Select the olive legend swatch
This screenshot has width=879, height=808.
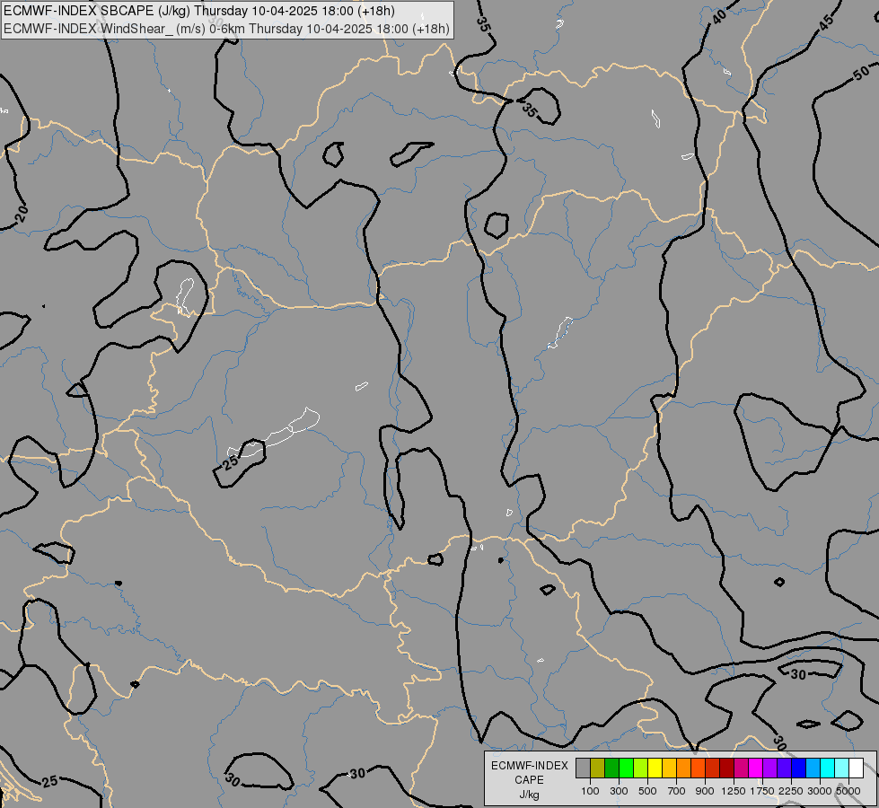[x=598, y=768]
